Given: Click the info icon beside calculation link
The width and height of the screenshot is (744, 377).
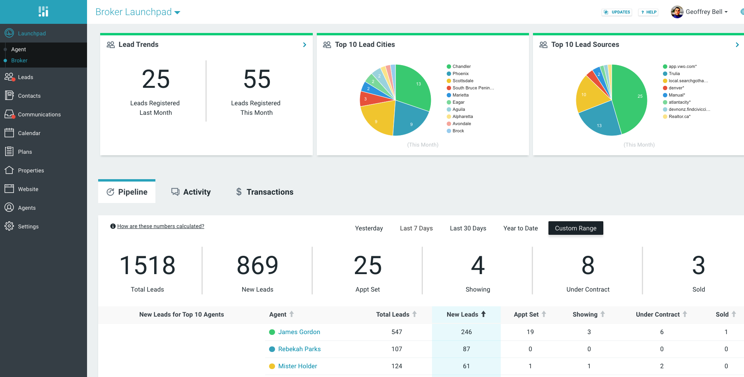Looking at the screenshot, I should pyautogui.click(x=113, y=226).
